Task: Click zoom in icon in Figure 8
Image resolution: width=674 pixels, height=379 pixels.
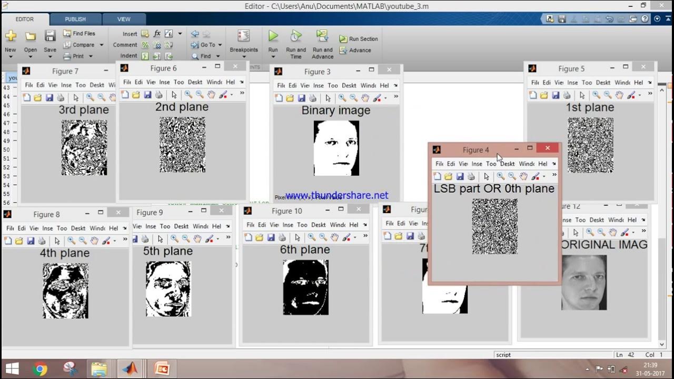Action: click(71, 241)
